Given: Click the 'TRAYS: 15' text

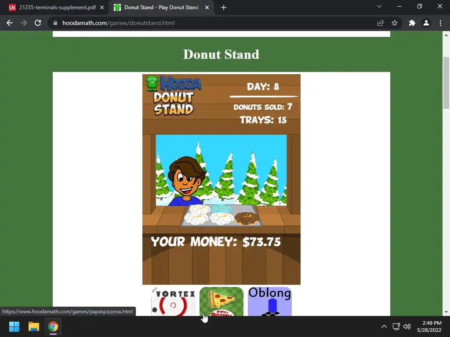Looking at the screenshot, I should (263, 120).
